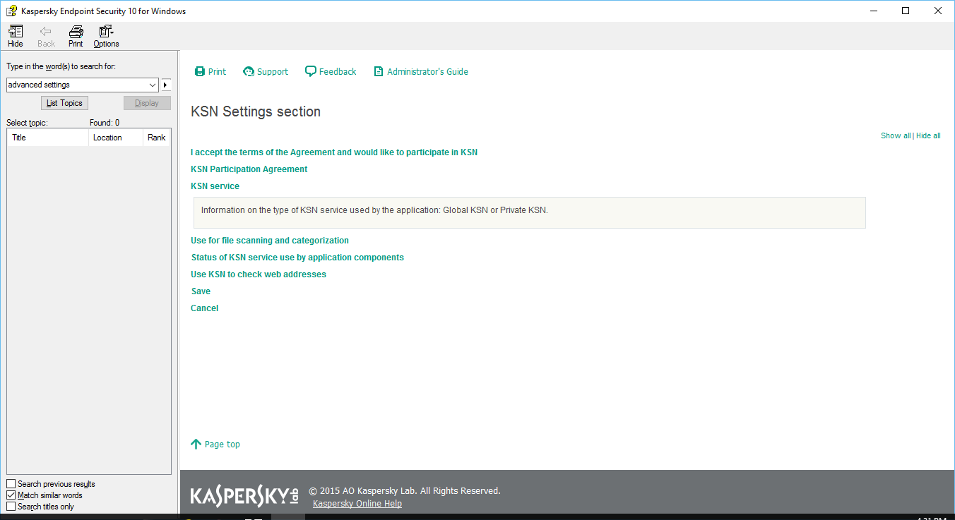Expand "Use KSN to check web addresses"

click(259, 274)
